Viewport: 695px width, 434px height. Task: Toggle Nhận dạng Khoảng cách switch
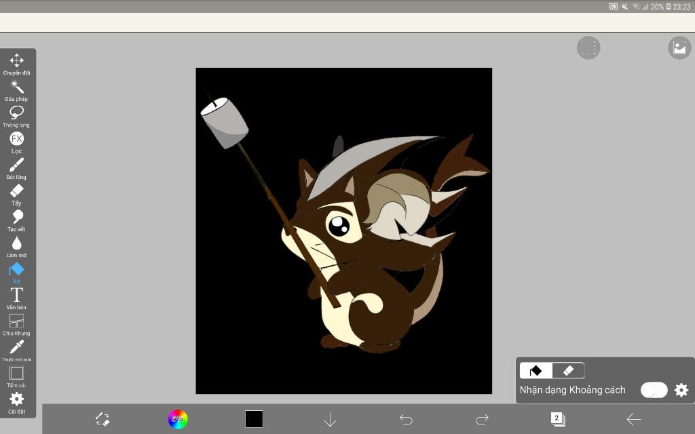tap(654, 390)
